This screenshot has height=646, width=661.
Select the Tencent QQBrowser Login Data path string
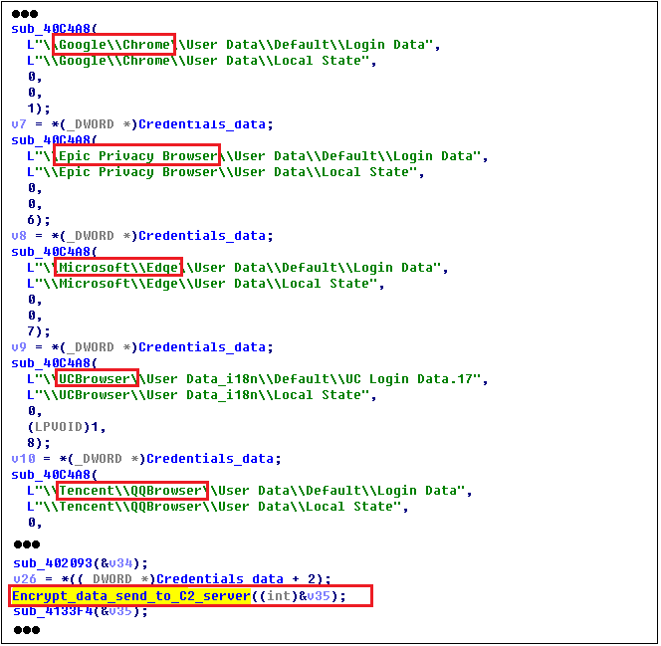[246, 491]
